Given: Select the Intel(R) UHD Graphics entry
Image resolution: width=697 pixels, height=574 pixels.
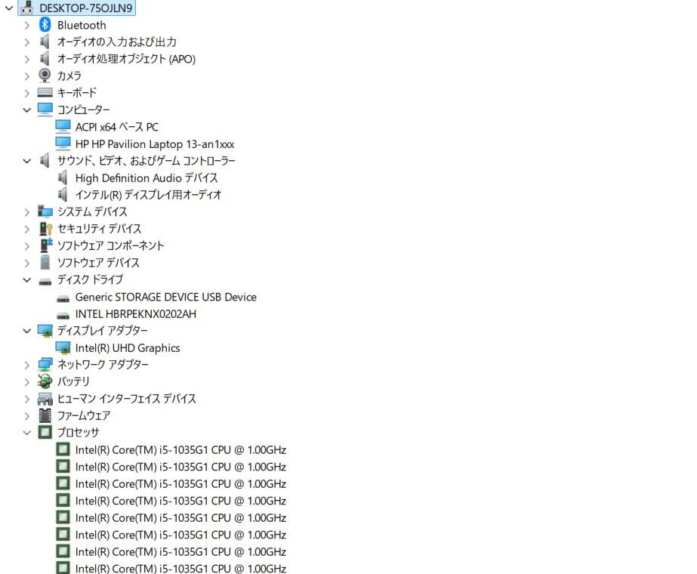Looking at the screenshot, I should (128, 348).
